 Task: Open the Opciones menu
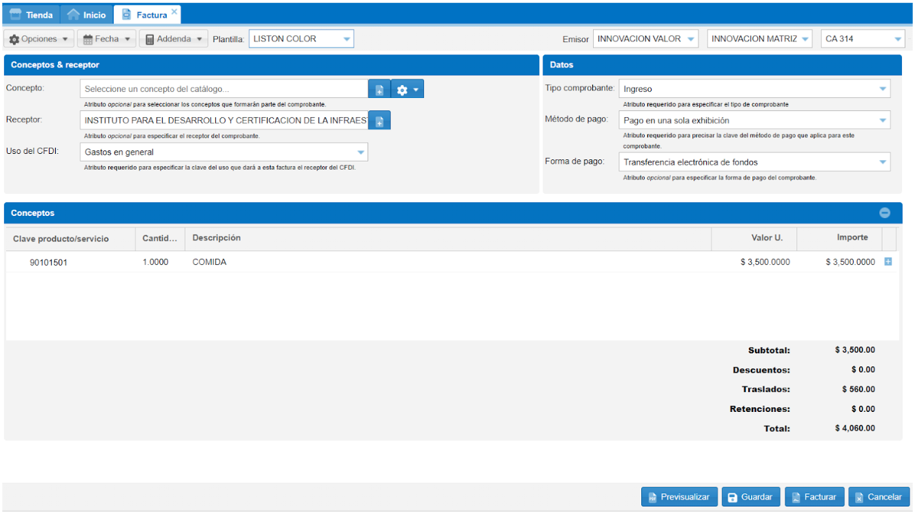39,39
